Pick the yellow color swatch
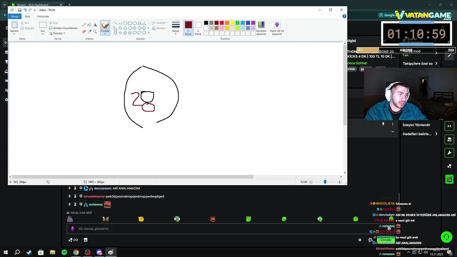 (232, 23)
